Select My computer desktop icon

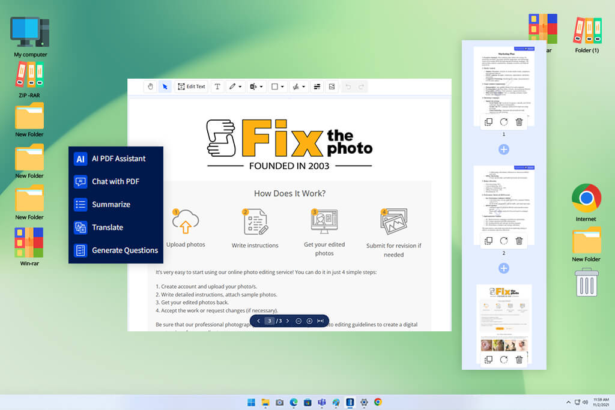(30, 37)
